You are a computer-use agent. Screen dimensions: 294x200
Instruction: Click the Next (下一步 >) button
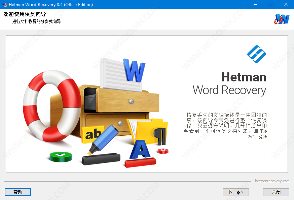pos(236,192)
